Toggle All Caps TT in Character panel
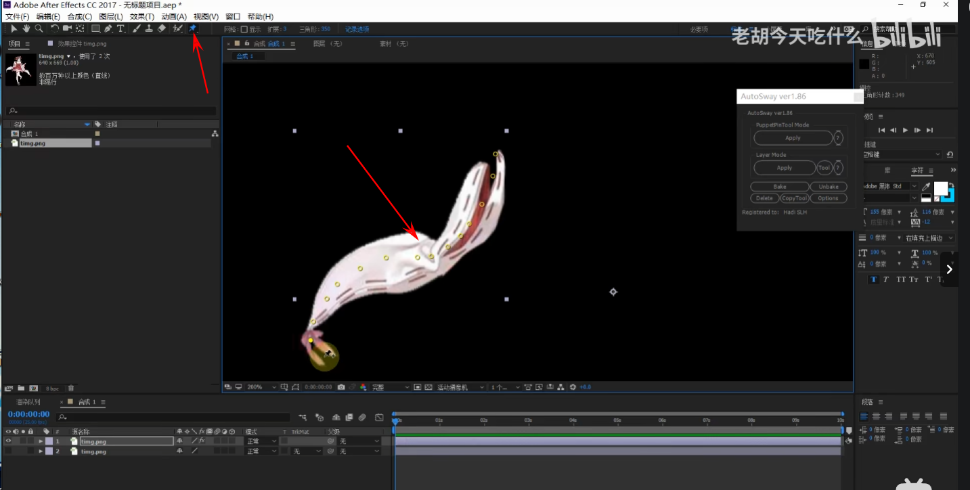Viewport: 970px width, 490px height. coord(900,279)
